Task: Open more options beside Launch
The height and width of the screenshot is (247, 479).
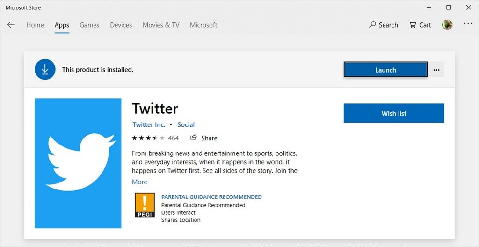Action: pyautogui.click(x=436, y=70)
